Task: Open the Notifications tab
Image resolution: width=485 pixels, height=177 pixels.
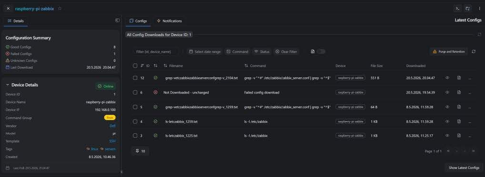Action: pyautogui.click(x=169, y=21)
